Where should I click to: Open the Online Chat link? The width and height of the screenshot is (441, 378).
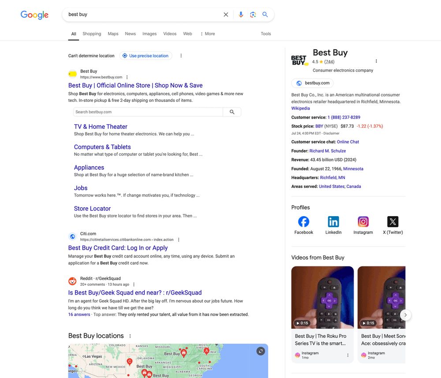pyautogui.click(x=348, y=142)
